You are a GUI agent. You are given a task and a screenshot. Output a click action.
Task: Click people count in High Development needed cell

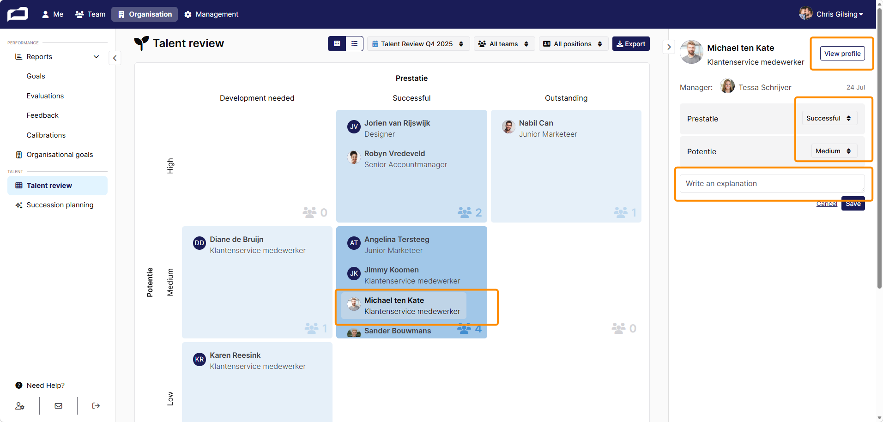(x=315, y=212)
